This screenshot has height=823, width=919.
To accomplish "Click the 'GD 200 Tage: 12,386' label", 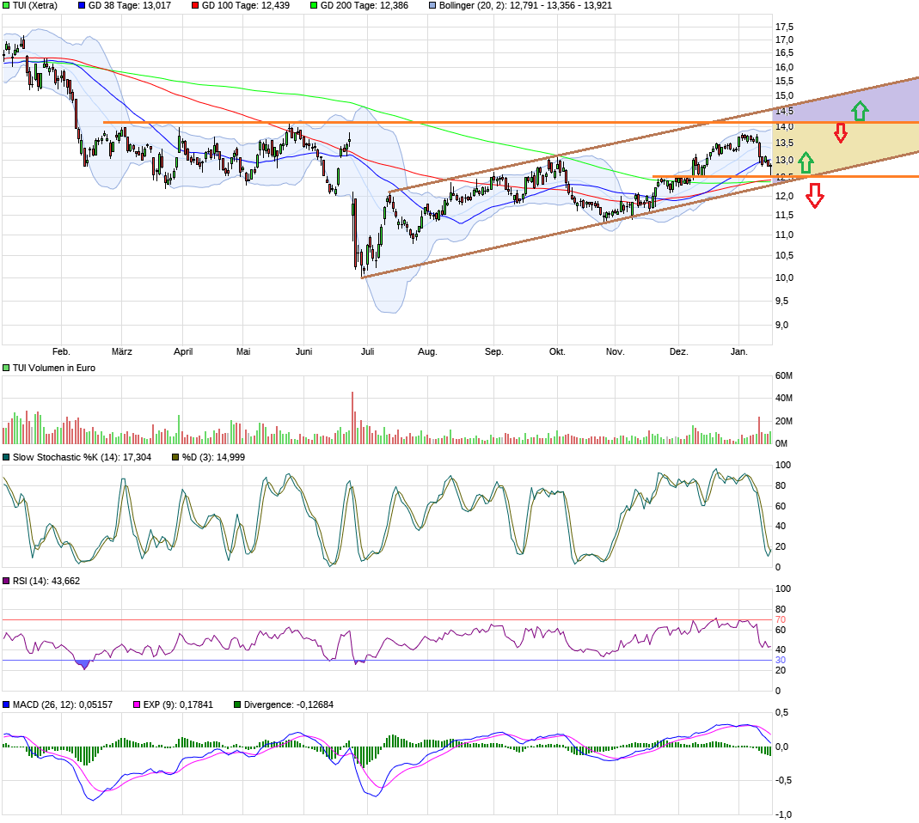I will coord(364,5).
